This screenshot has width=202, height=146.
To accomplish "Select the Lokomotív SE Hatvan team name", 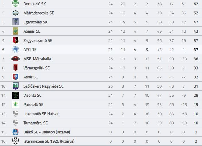I will pos(41,114).
